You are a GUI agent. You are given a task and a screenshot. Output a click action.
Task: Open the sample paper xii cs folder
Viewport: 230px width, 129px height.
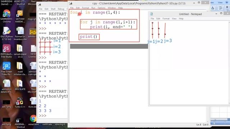coord(20,51)
